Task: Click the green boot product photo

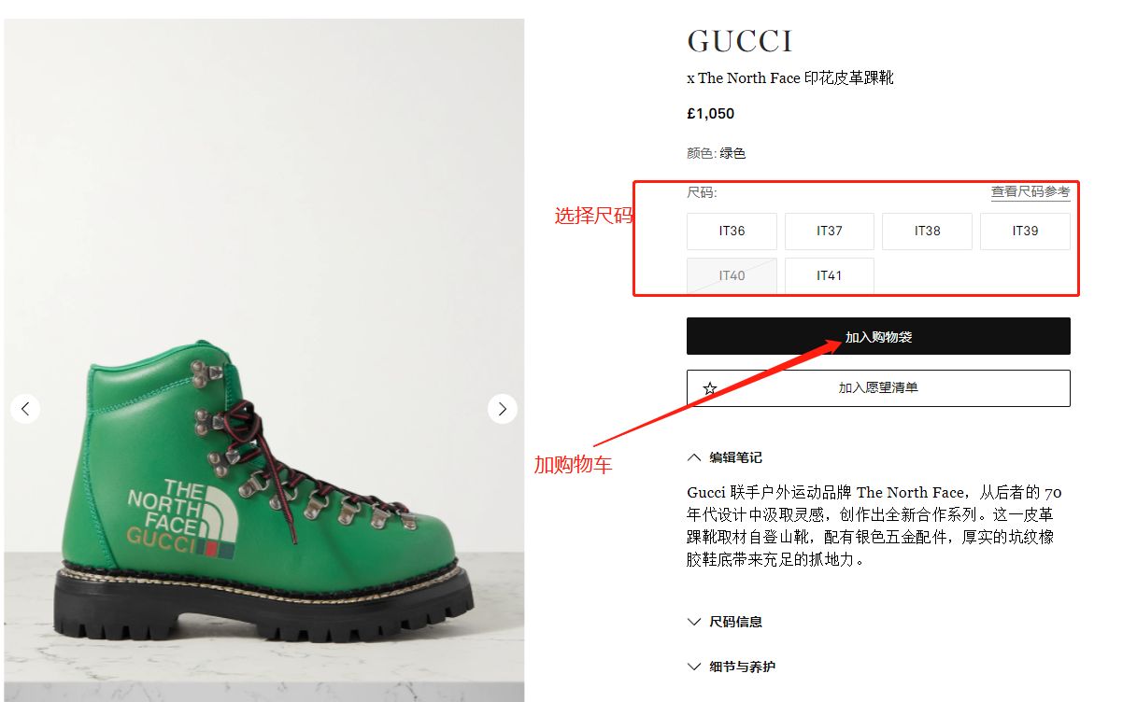Action: point(263,360)
